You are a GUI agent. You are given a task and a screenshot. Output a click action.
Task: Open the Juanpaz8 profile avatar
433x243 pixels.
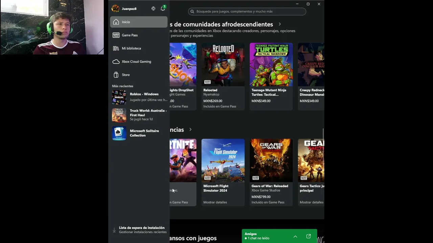[x=115, y=8]
